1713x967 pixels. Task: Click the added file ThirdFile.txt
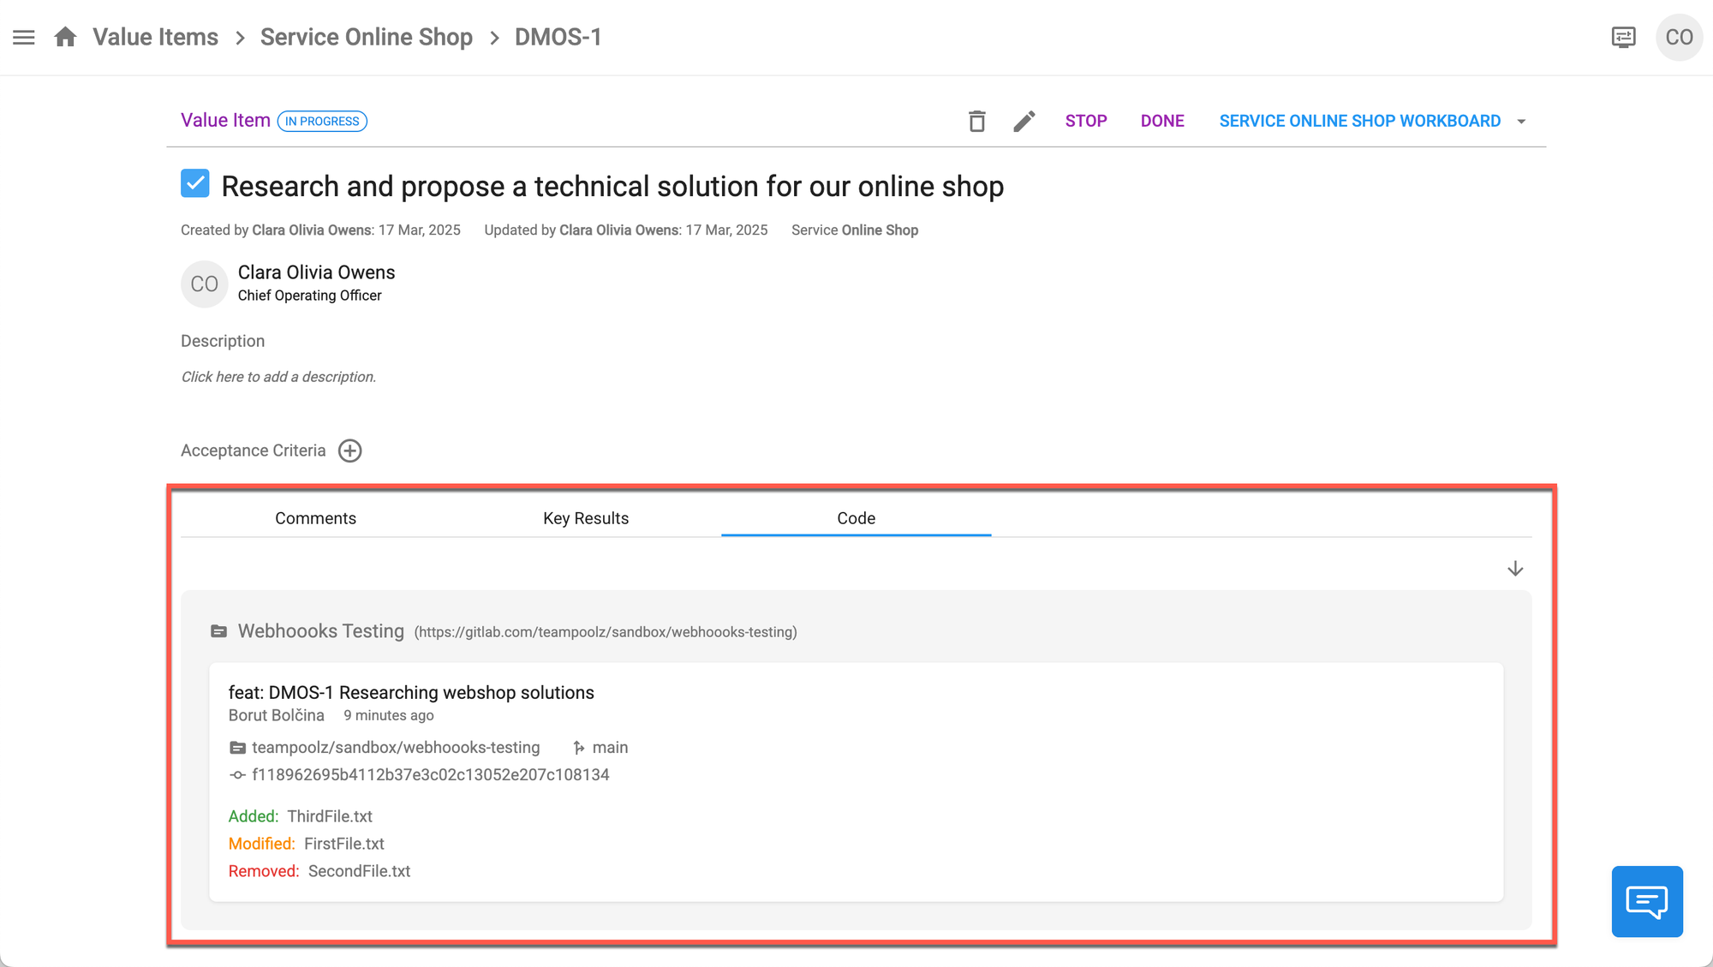[330, 816]
